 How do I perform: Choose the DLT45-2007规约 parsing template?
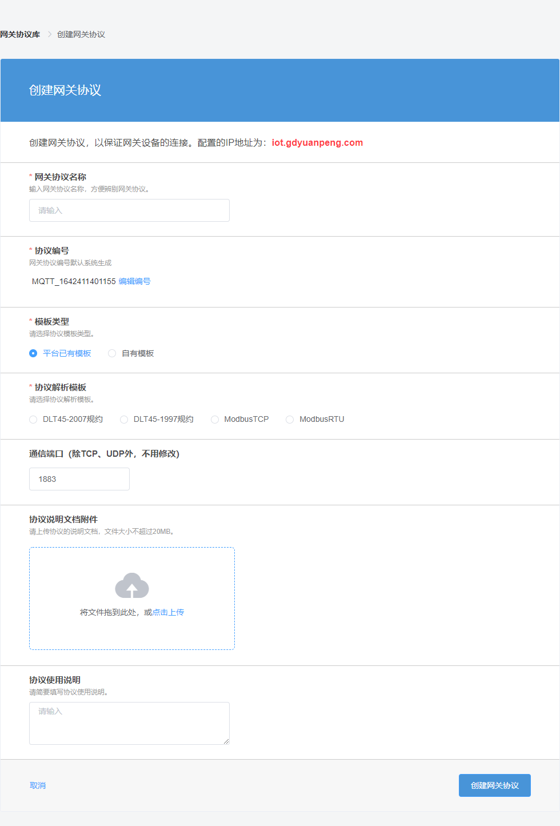point(33,420)
